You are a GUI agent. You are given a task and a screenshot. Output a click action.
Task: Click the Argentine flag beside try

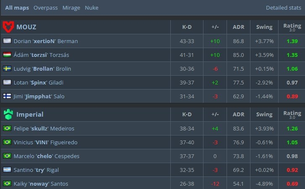(x=7, y=170)
